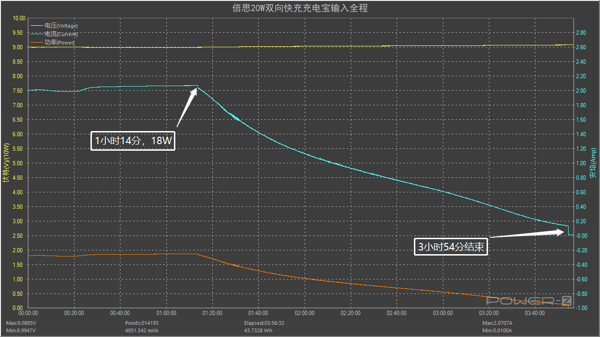Click the 4851.542 mAh capacity readout

pos(142,330)
